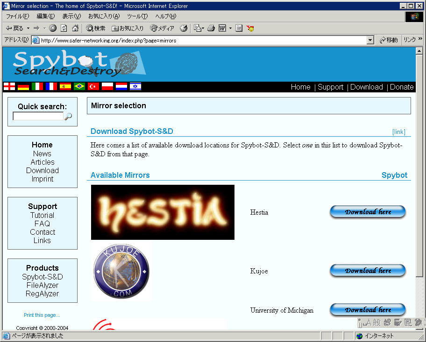Open Tutorial in the left sidebar
Viewport: 426px width, 342px height.
click(x=42, y=215)
